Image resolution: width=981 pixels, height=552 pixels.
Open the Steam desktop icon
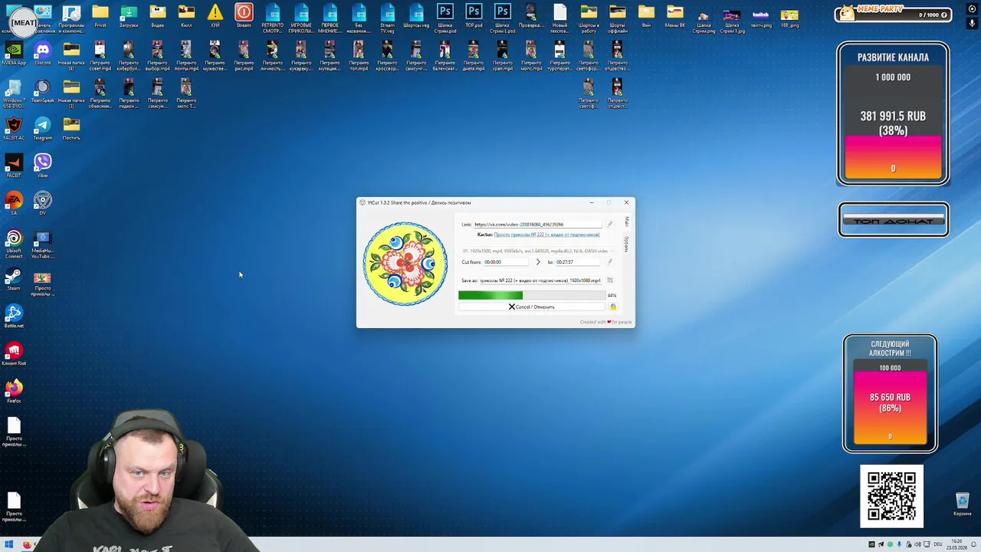pyautogui.click(x=14, y=278)
